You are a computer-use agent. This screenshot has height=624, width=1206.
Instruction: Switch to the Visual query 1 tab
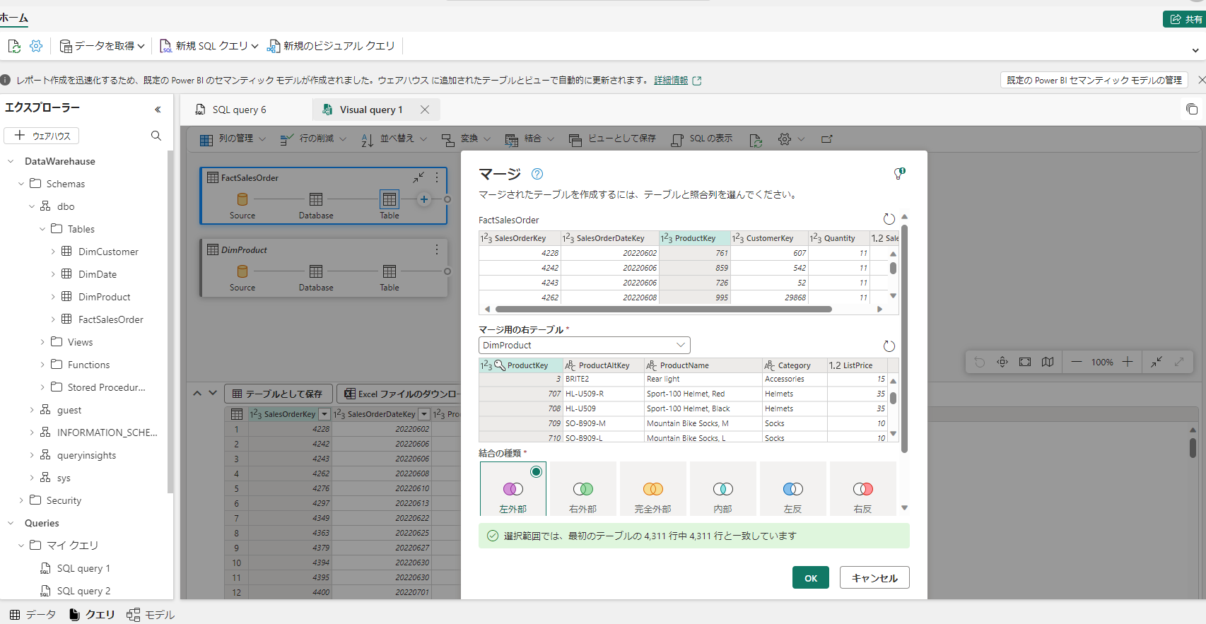click(371, 110)
